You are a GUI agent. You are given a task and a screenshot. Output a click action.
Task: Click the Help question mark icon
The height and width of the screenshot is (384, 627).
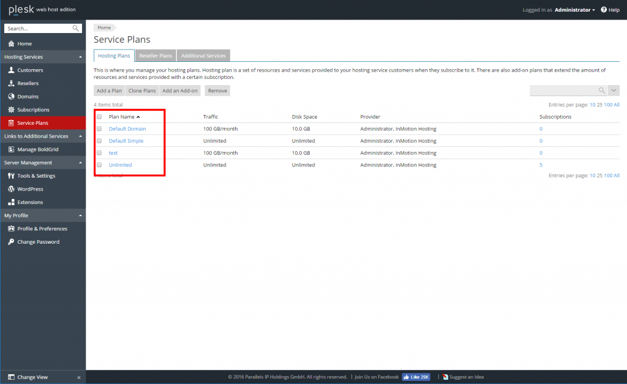point(604,10)
